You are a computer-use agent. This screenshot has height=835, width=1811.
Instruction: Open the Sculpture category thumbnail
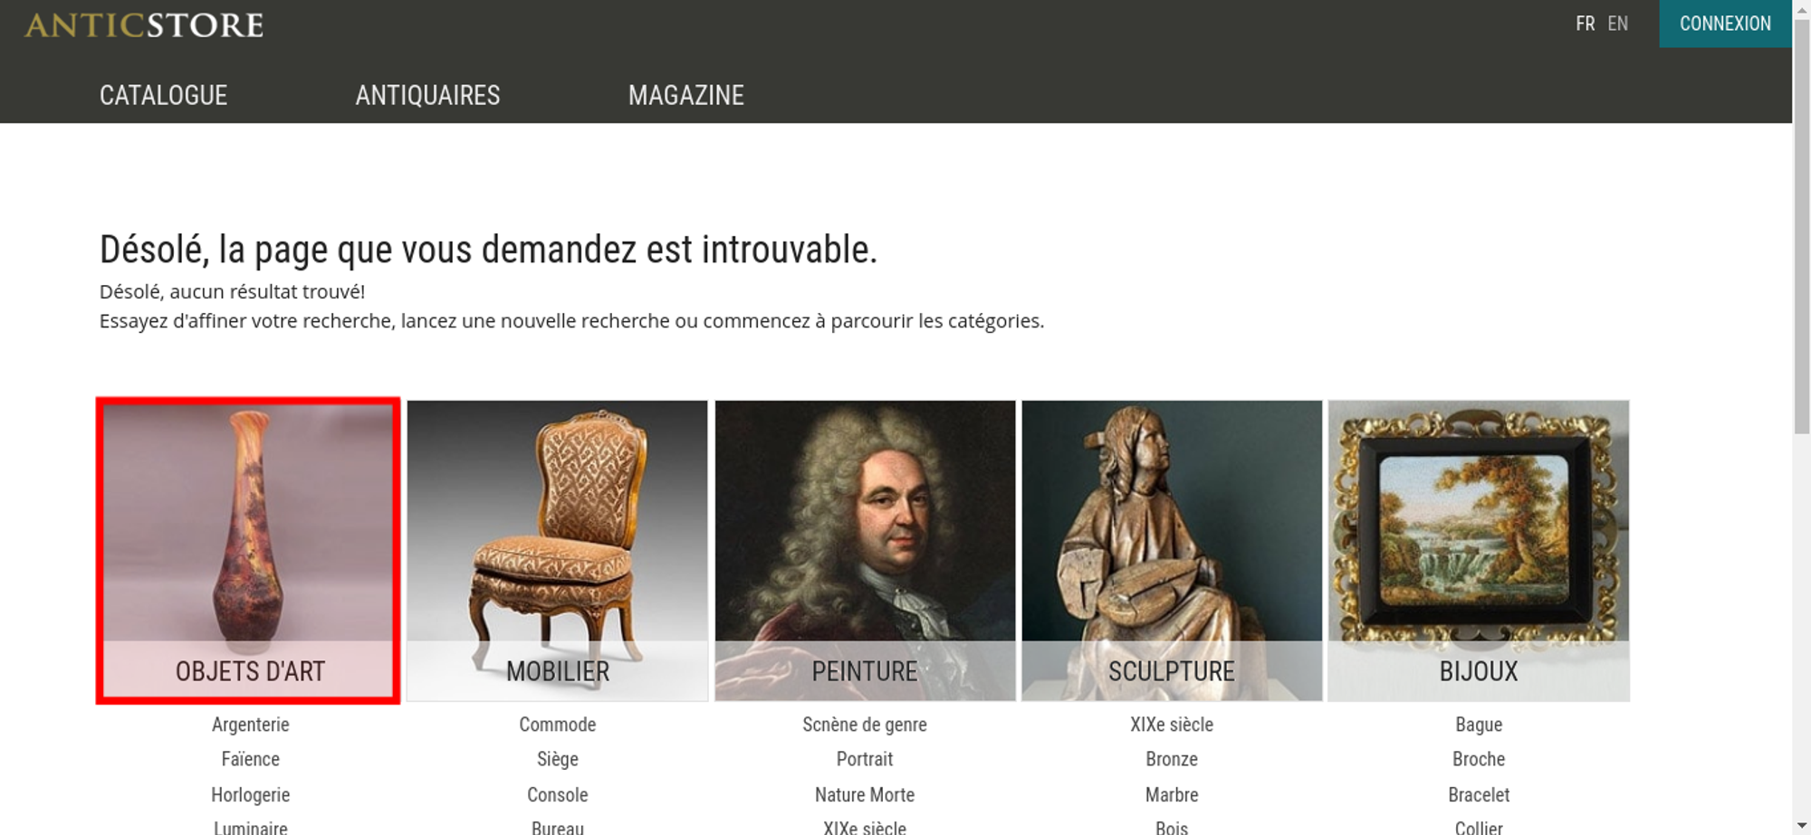coord(1172,550)
